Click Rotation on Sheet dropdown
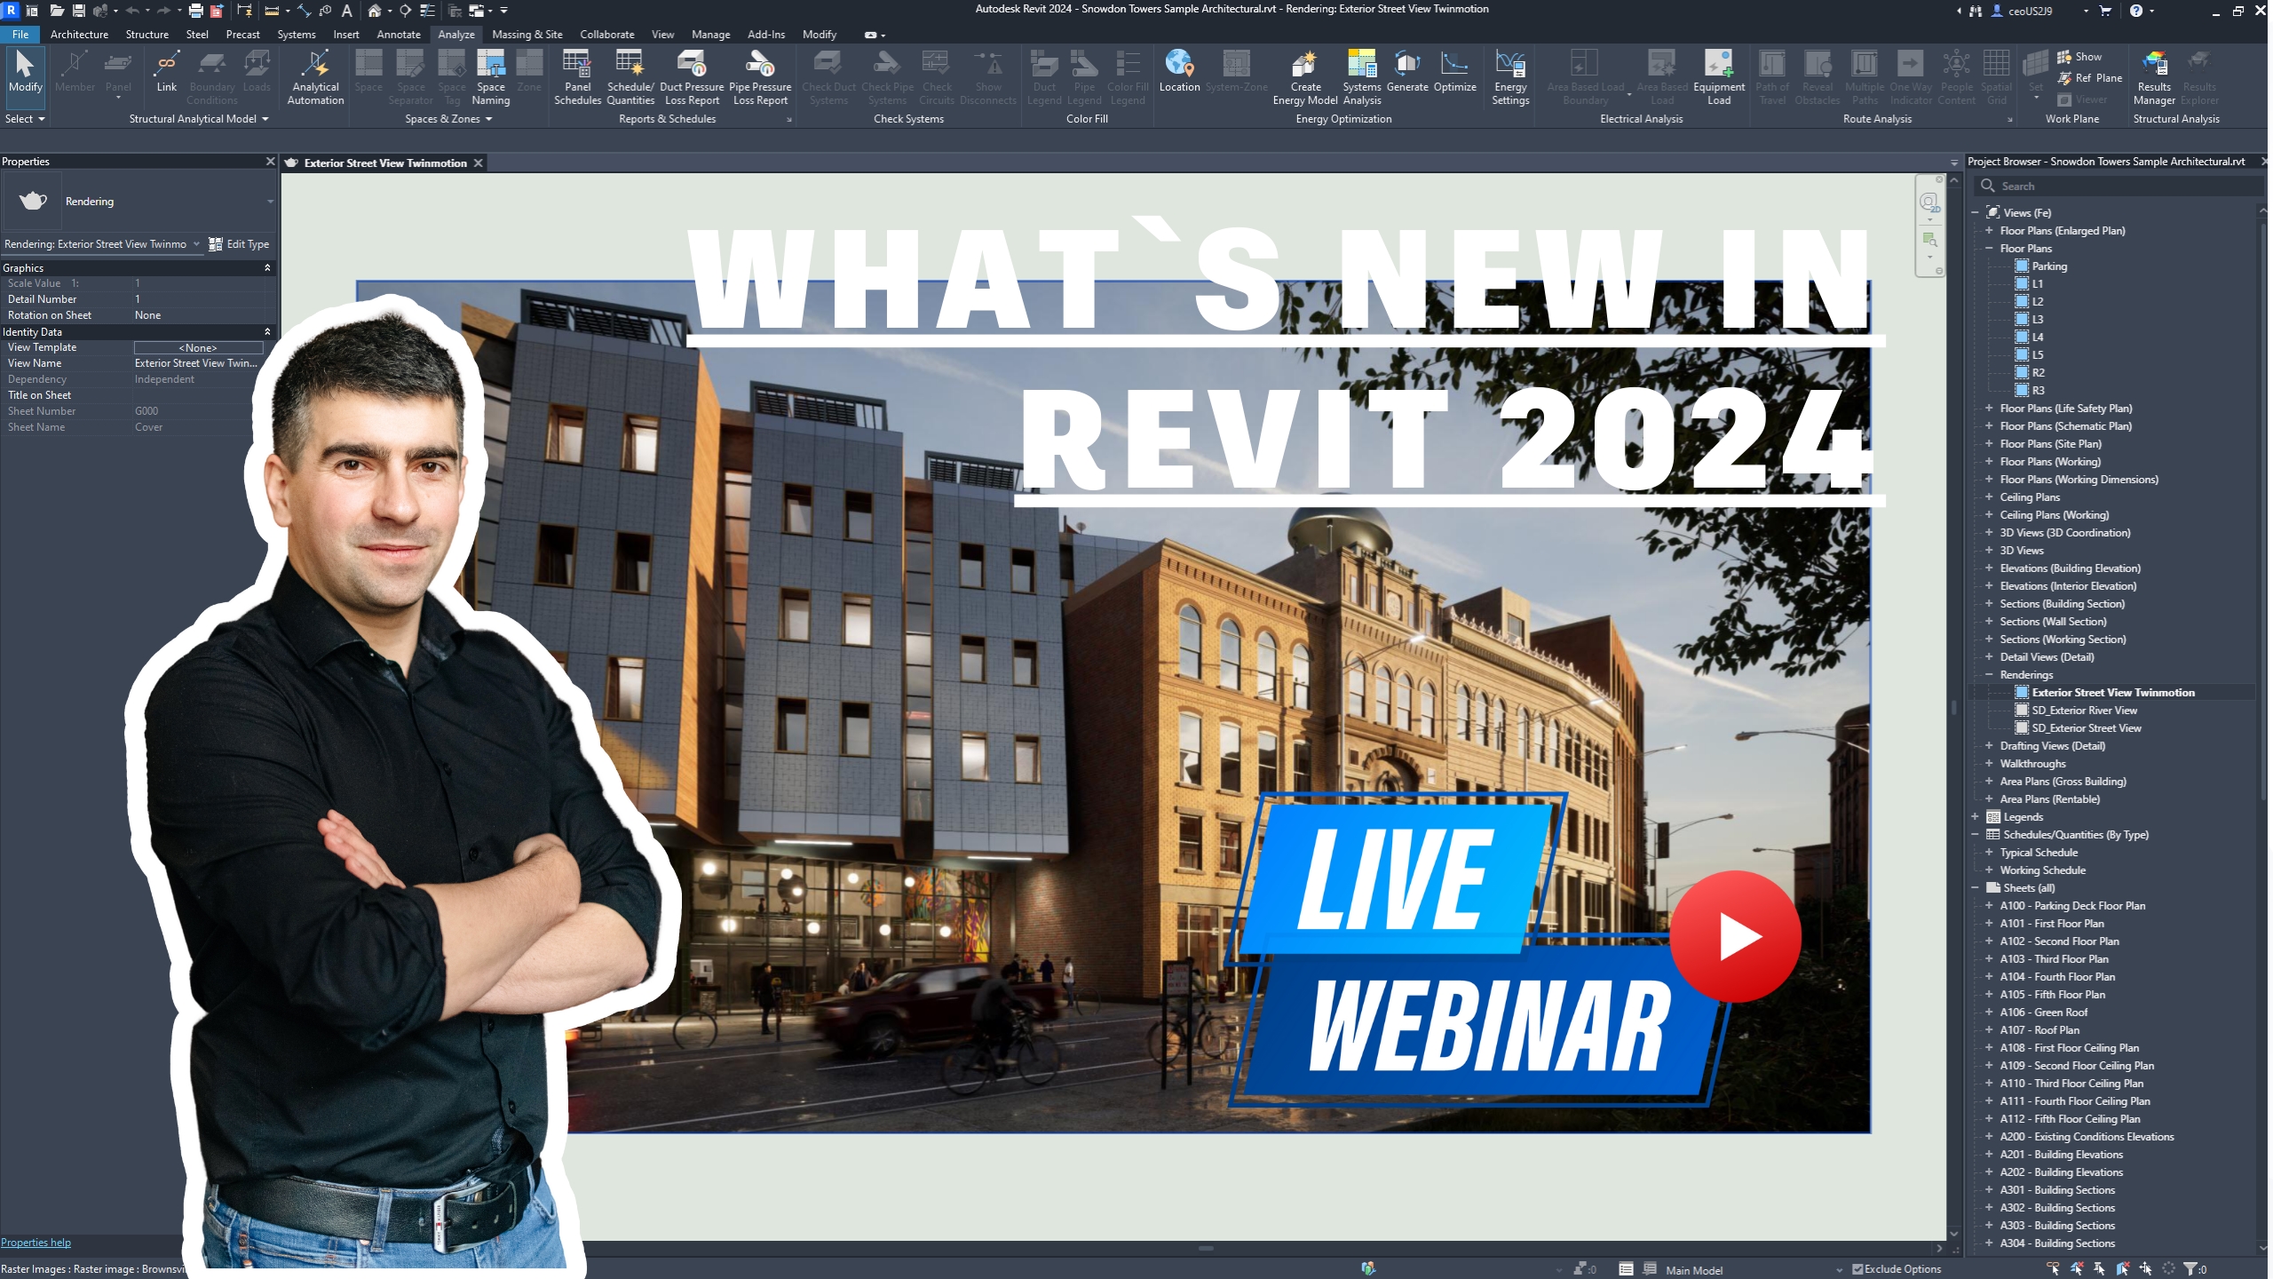This screenshot has width=2273, height=1279. coord(200,315)
